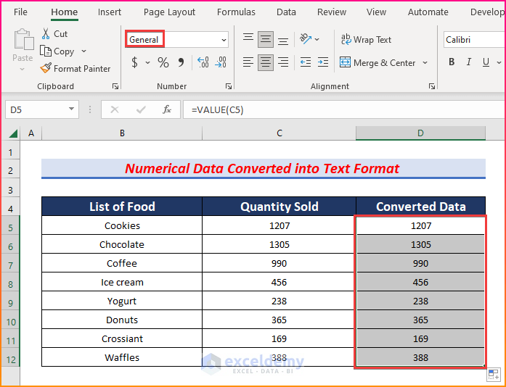Expand the Paste options arrow
Image resolution: width=506 pixels, height=387 pixels.
(x=23, y=69)
